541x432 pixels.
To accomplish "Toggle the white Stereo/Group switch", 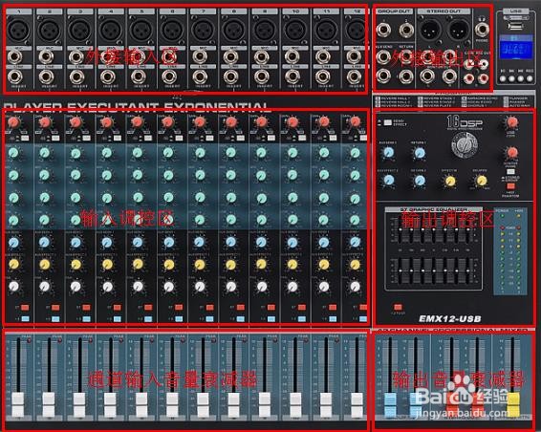I will [x=510, y=171].
